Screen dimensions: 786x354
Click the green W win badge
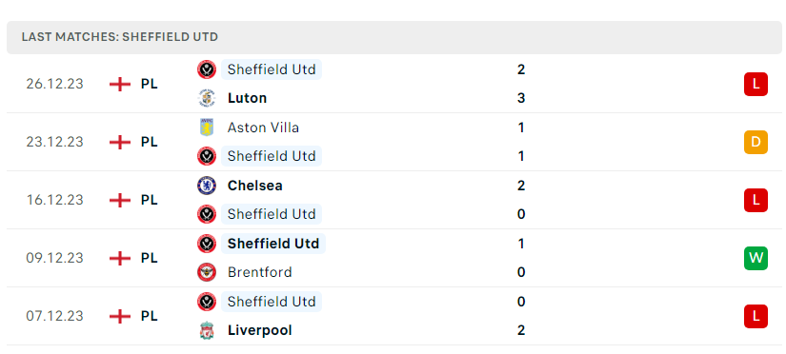[x=756, y=259]
